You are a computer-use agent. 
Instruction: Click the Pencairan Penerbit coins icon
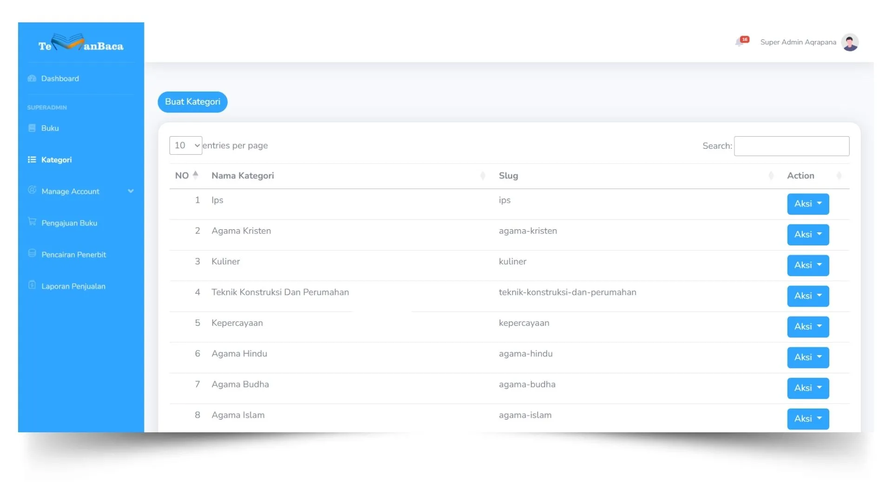point(32,253)
